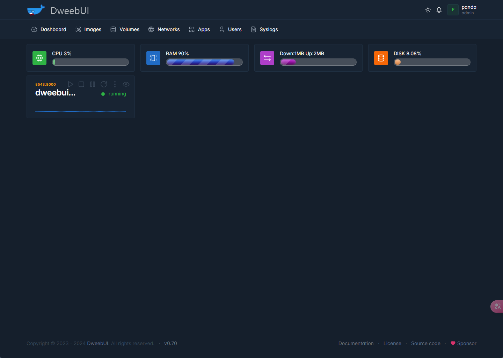The width and height of the screenshot is (503, 358).
Task: Open the Apps tab
Action: [x=199, y=29]
